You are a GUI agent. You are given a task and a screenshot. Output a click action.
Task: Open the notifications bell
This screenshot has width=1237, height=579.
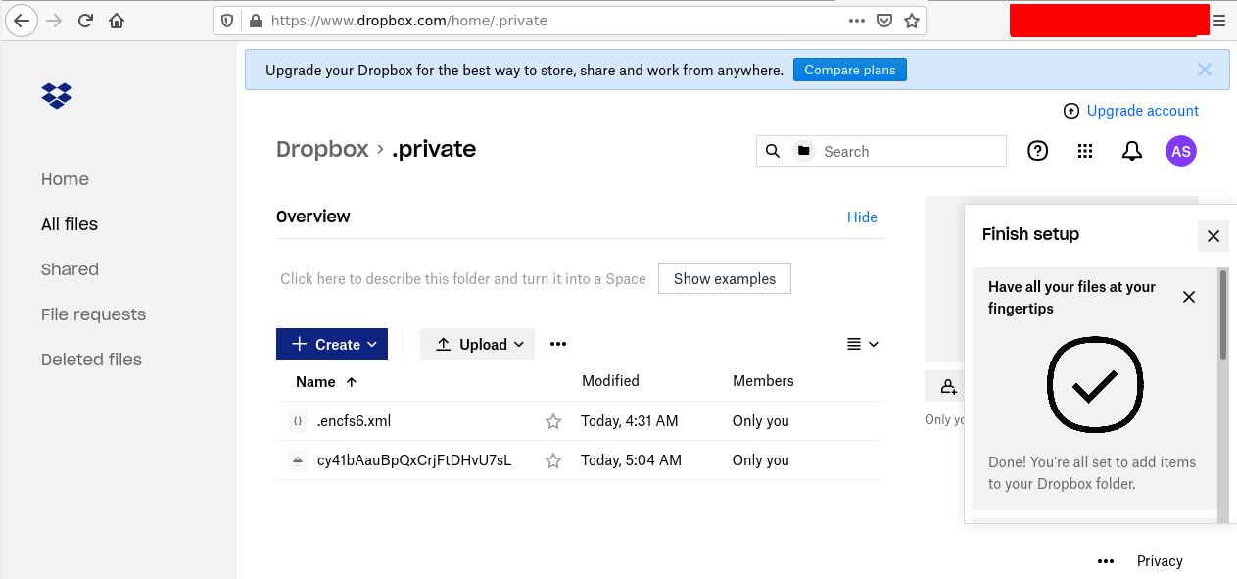point(1131,151)
